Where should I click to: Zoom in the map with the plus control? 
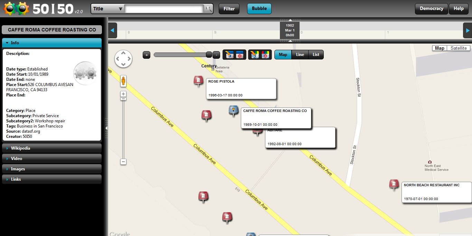pos(123,94)
